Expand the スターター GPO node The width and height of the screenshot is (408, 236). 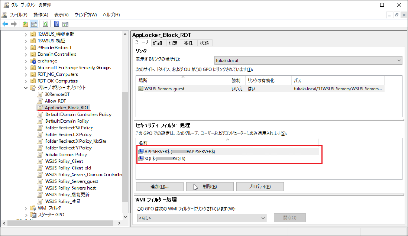point(26,215)
